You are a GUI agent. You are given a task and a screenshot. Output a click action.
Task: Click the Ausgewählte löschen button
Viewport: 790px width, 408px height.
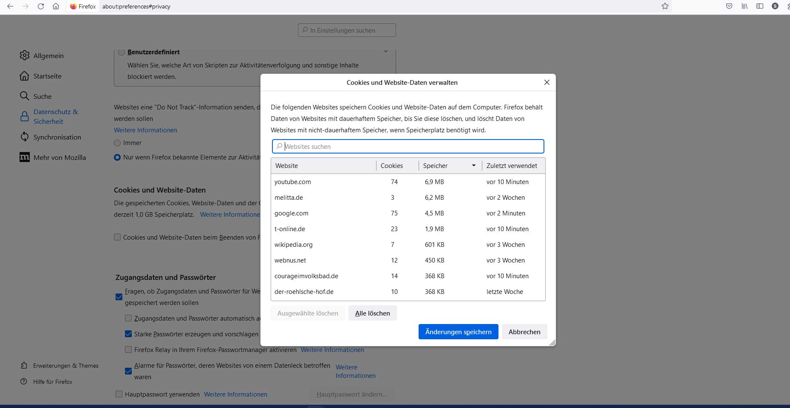(x=308, y=313)
